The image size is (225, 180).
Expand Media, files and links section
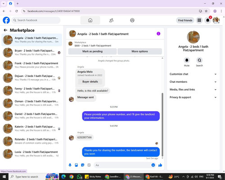(x=193, y=90)
